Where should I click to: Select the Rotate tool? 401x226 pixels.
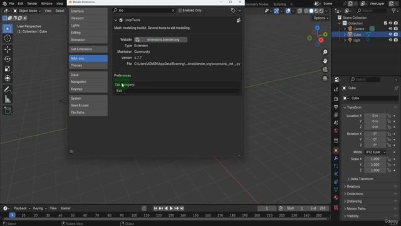8,59
